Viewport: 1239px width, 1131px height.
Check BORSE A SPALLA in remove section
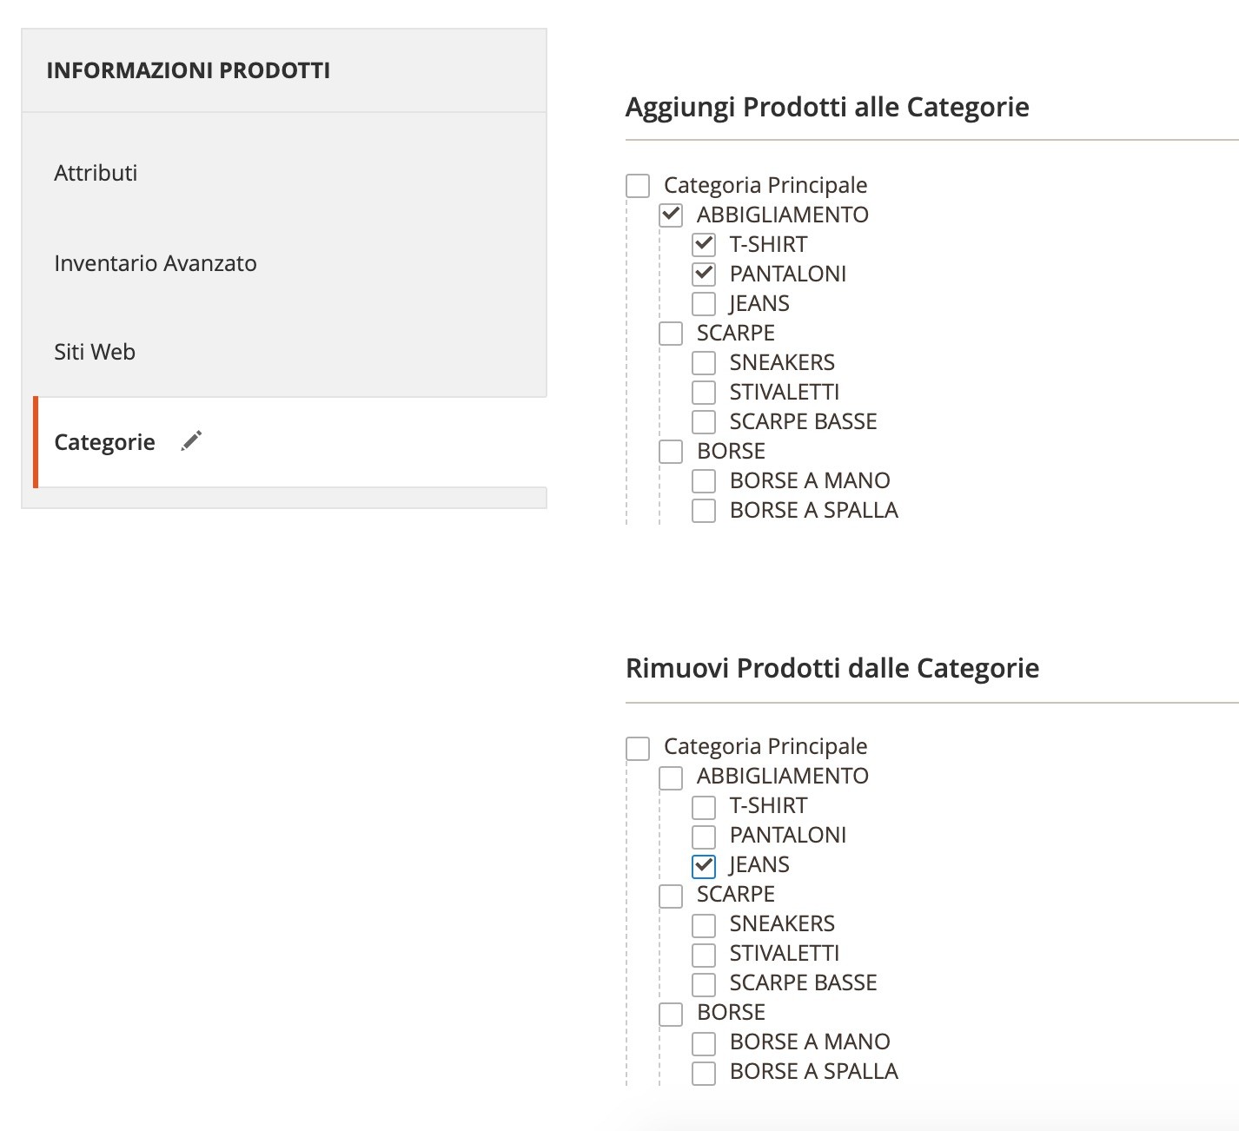(704, 1072)
